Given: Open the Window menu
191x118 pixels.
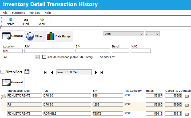Looking at the screenshot, I should pos(35,13).
